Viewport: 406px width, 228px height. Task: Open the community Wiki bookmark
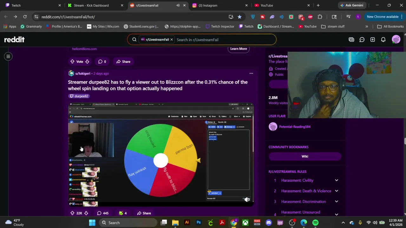[305, 156]
